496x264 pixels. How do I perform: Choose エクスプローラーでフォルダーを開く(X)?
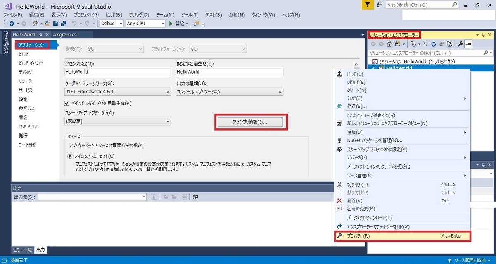402,226
